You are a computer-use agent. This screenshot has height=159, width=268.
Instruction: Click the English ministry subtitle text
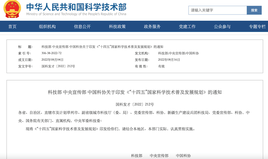pyautogui.click(x=76, y=14)
